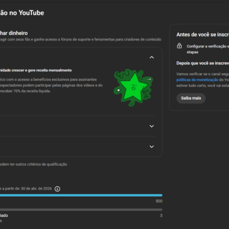Click the gray progress bar above 3
This screenshot has height=229, width=229.
tap(81, 210)
